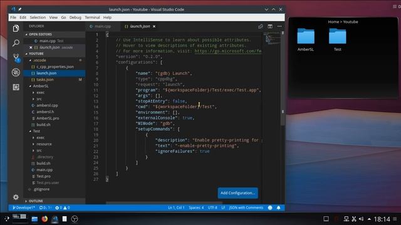Click the network icon in system tray
Screen dimensions: 401x225
click(x=346, y=219)
